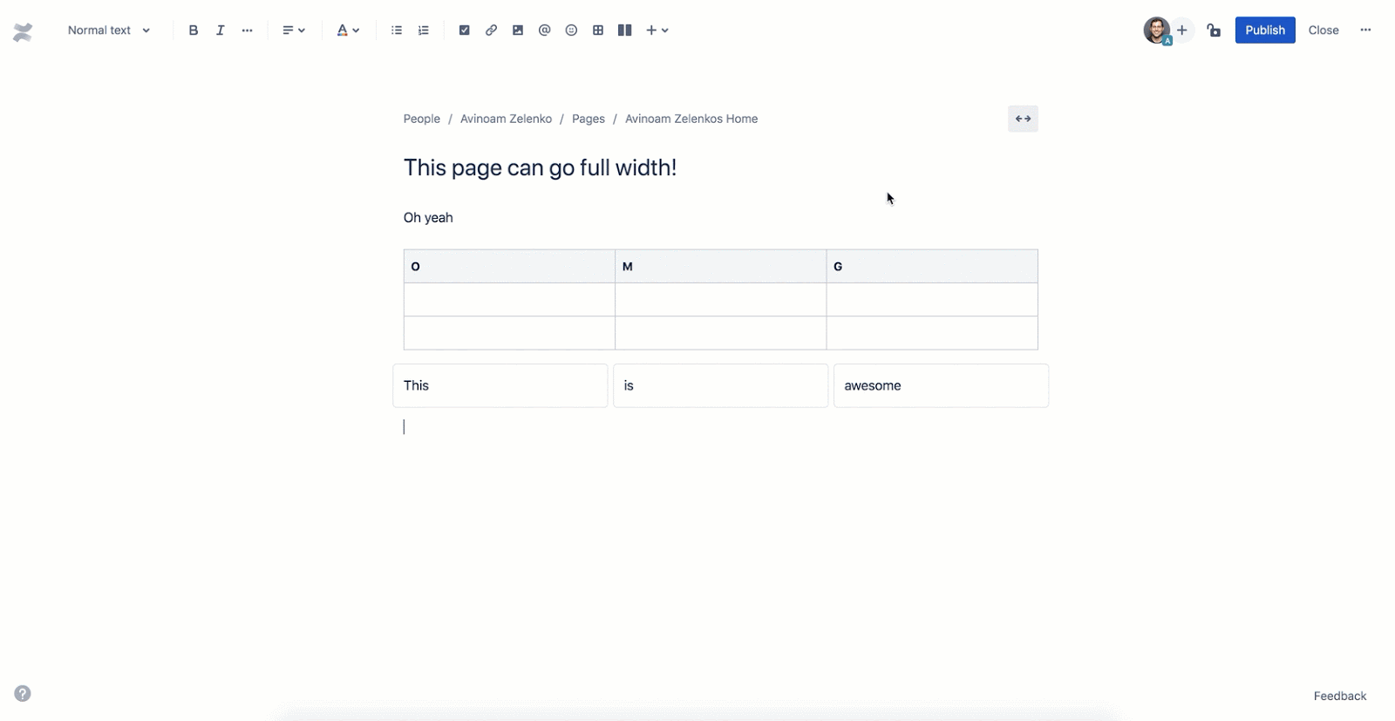Toggle bold formatting
1395x721 pixels.
(x=194, y=31)
